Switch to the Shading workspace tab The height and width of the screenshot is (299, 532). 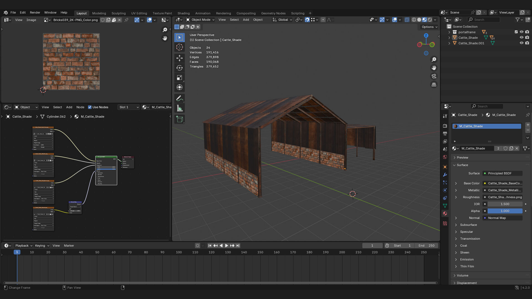(x=183, y=13)
